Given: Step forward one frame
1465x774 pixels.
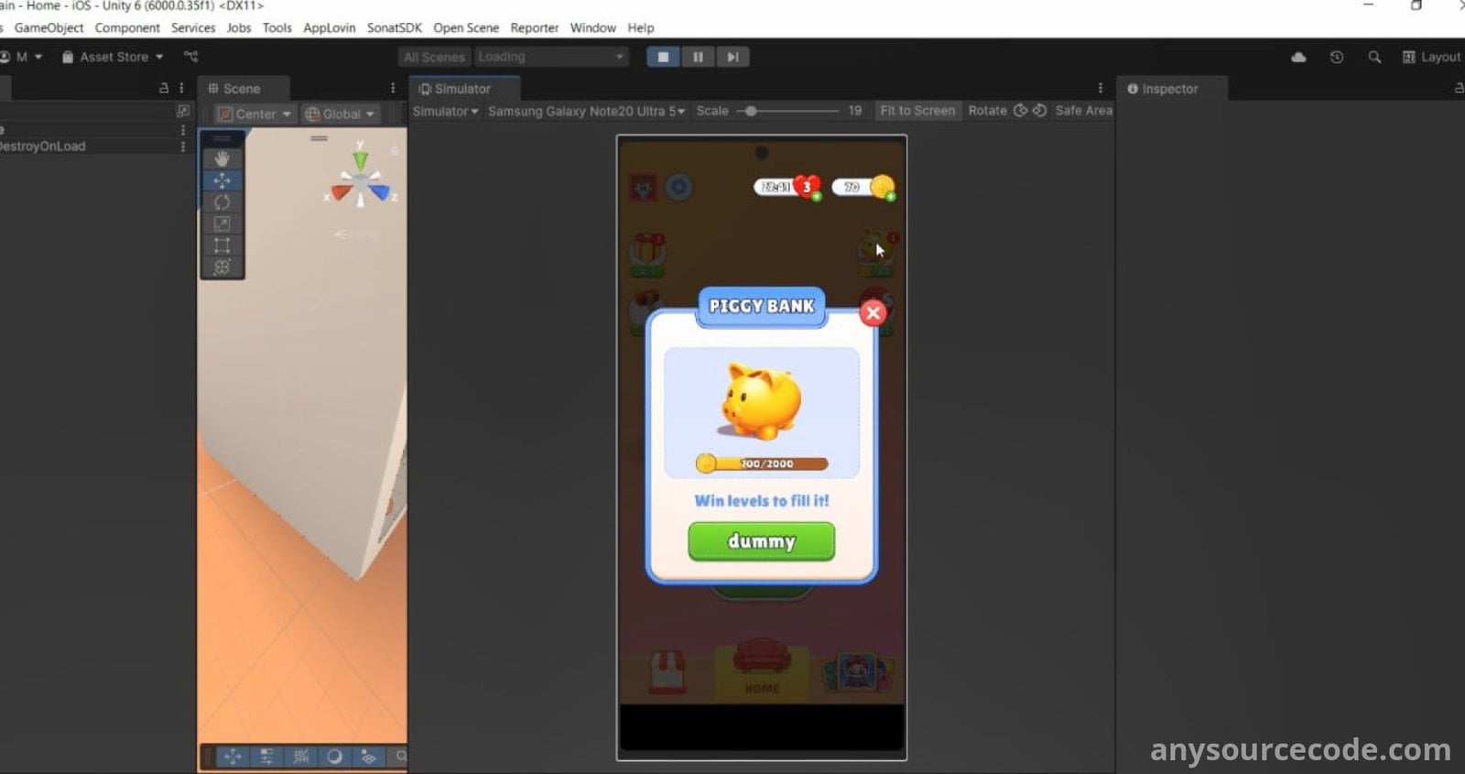Looking at the screenshot, I should pyautogui.click(x=732, y=57).
